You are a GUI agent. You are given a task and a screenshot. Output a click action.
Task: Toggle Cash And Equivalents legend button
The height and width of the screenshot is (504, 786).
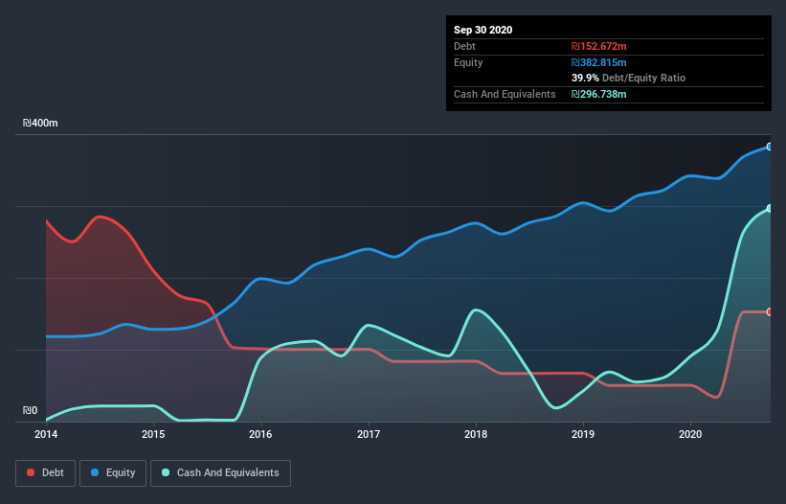(220, 473)
